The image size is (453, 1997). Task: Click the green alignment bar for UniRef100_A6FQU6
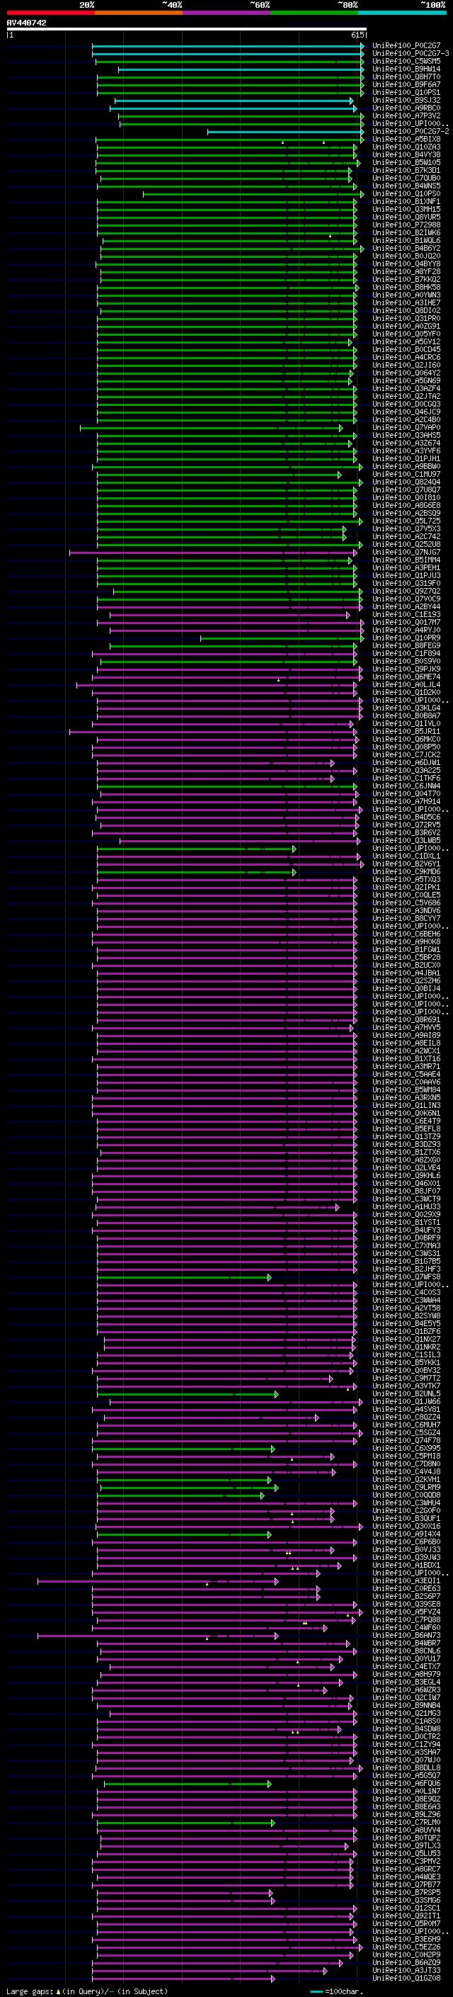pos(188,1783)
